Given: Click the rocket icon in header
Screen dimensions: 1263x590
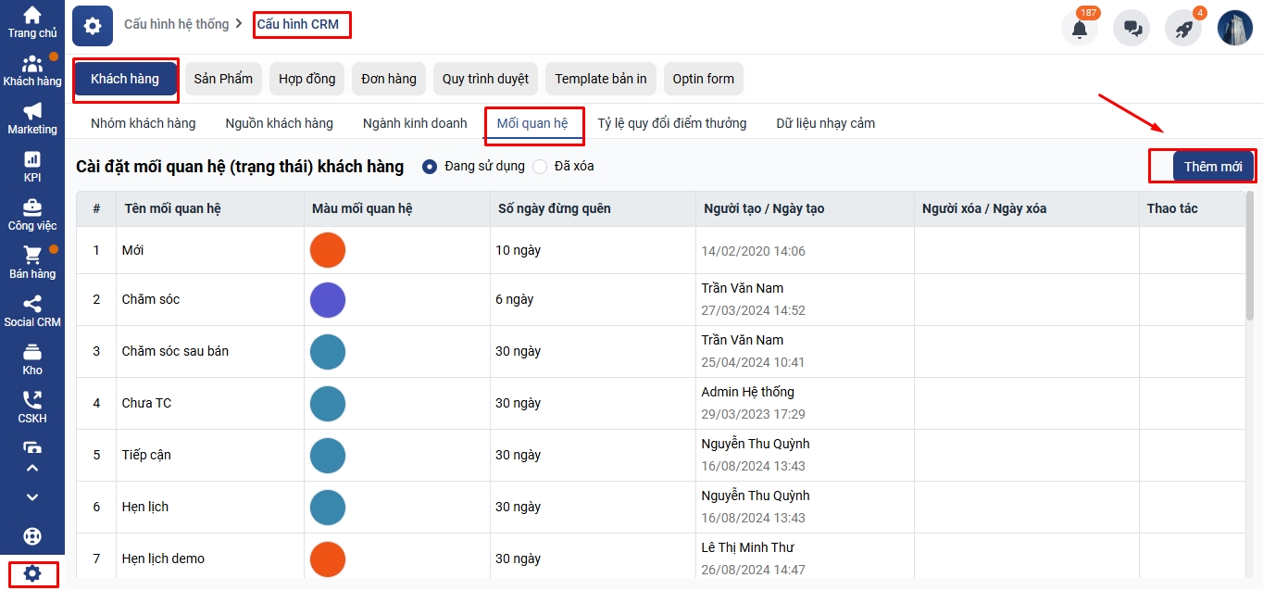Looking at the screenshot, I should [x=1183, y=28].
